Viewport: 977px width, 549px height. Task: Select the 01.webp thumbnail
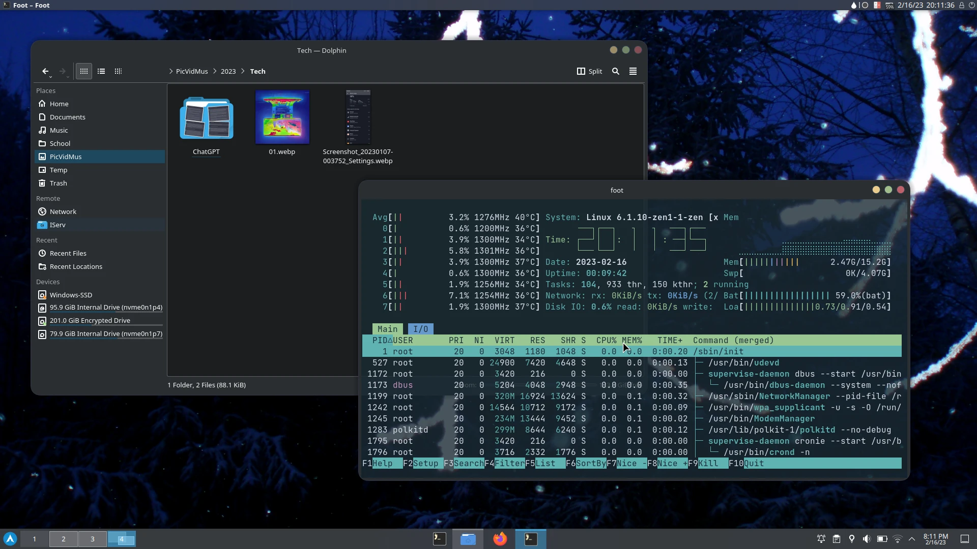[x=282, y=117]
